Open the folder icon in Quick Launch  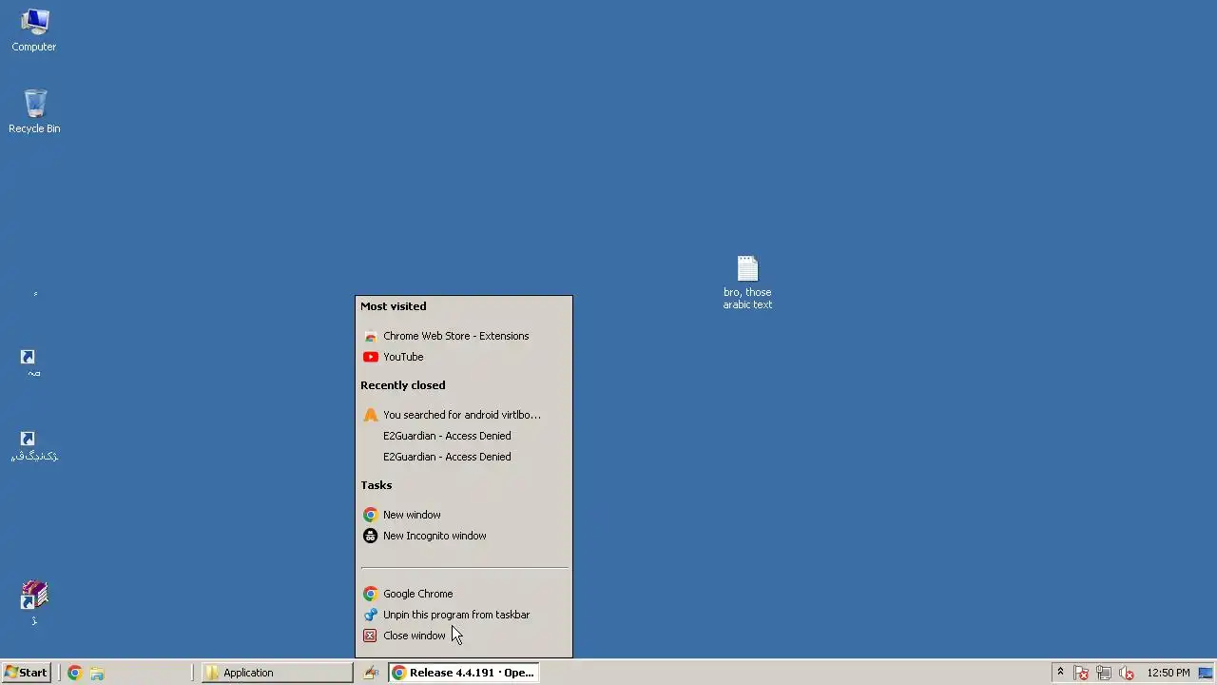click(x=97, y=673)
